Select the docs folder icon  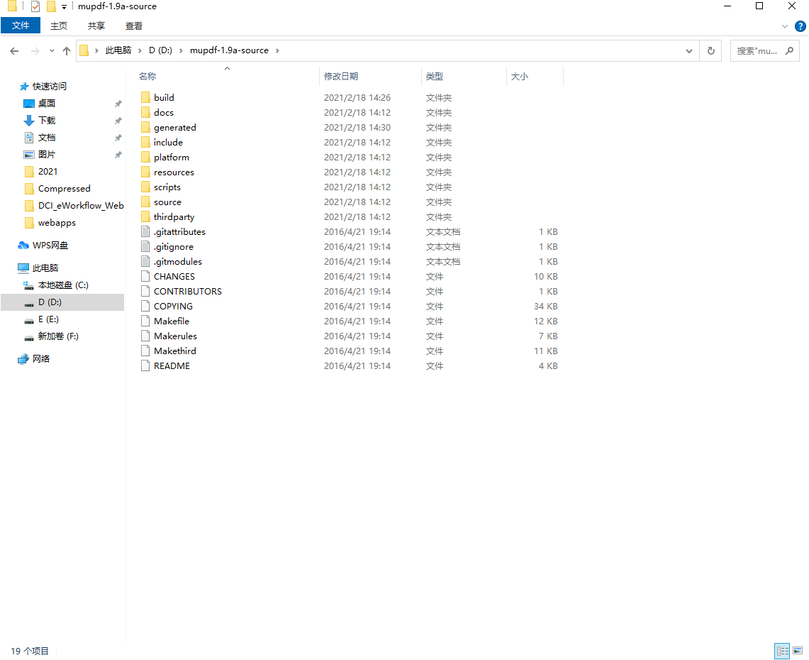click(145, 112)
